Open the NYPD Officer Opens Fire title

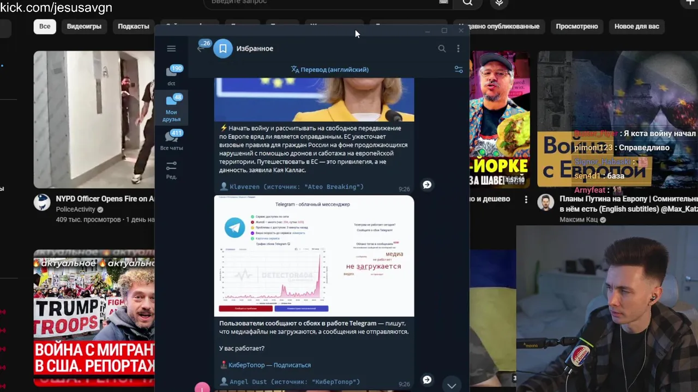[x=105, y=199]
